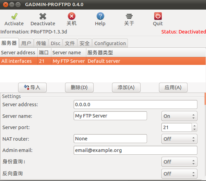Sort by 端口 column header
Screen dimensions: 206x181
coord(44,53)
